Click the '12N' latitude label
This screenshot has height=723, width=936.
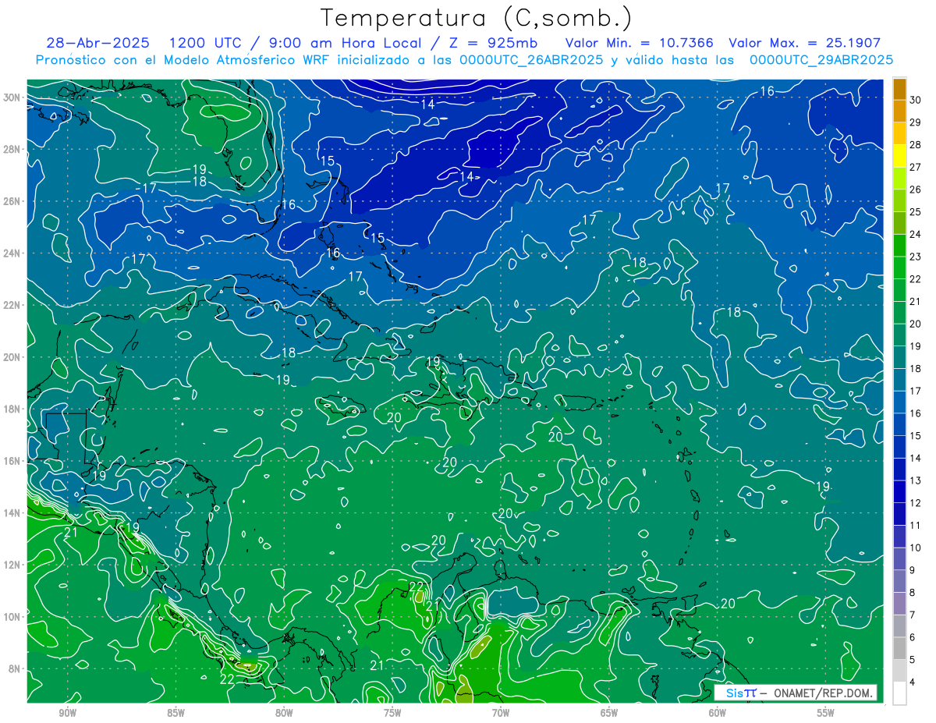(x=12, y=565)
